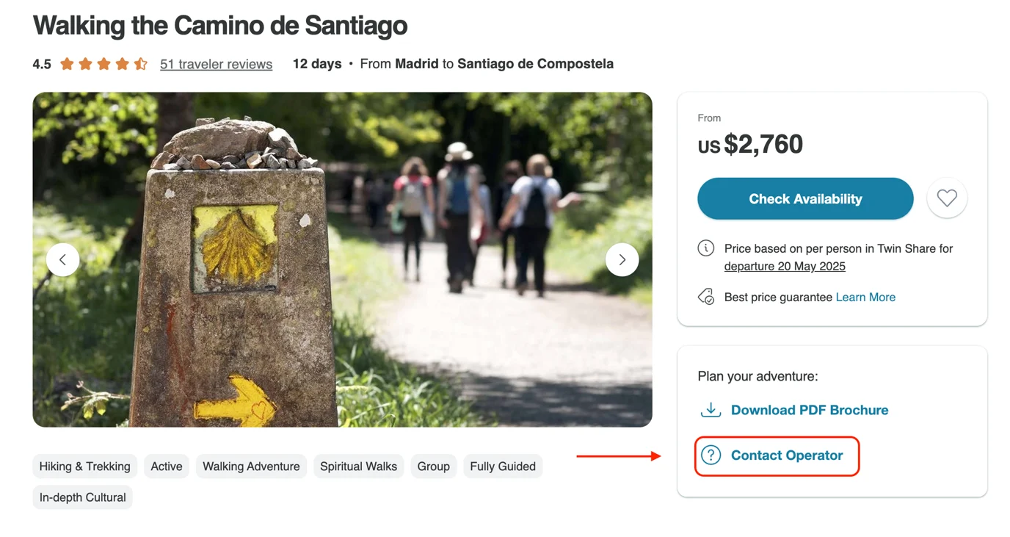Viewport: 1010px width, 537px height.
Task: Select the Fully Guided tag
Action: [x=503, y=466]
